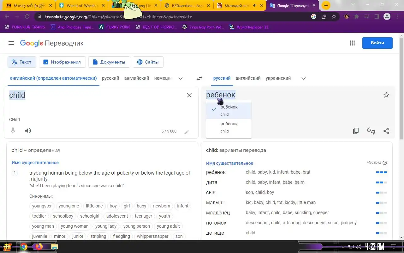Open the Chrome extensions puzzle icon
Viewport: 404px width, 253px height.
click(357, 17)
